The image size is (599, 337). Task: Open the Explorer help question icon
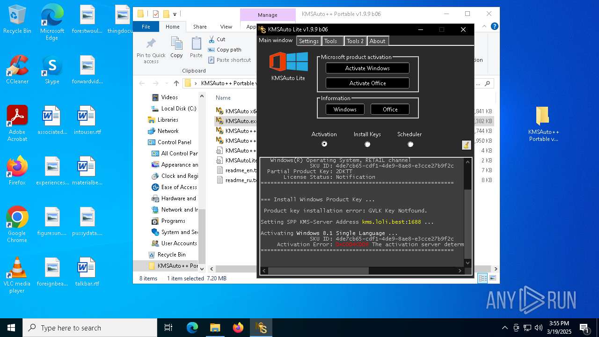click(x=495, y=27)
